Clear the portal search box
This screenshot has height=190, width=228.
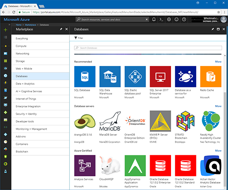[147, 20]
